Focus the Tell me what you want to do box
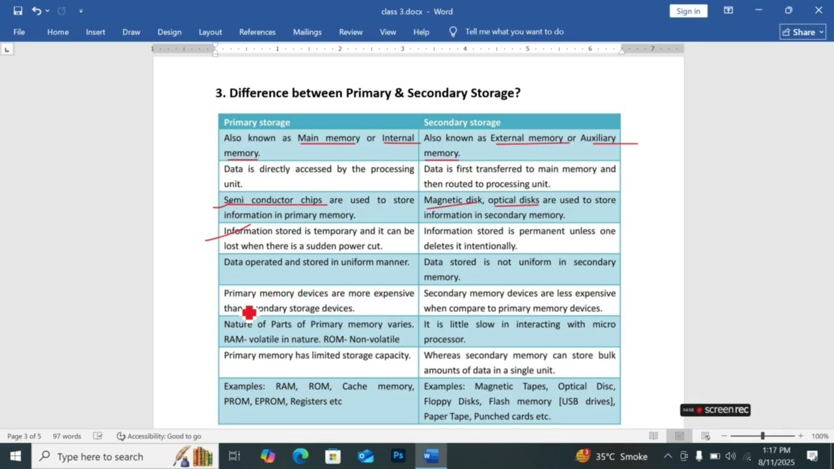Image resolution: width=834 pixels, height=469 pixels. coord(515,32)
